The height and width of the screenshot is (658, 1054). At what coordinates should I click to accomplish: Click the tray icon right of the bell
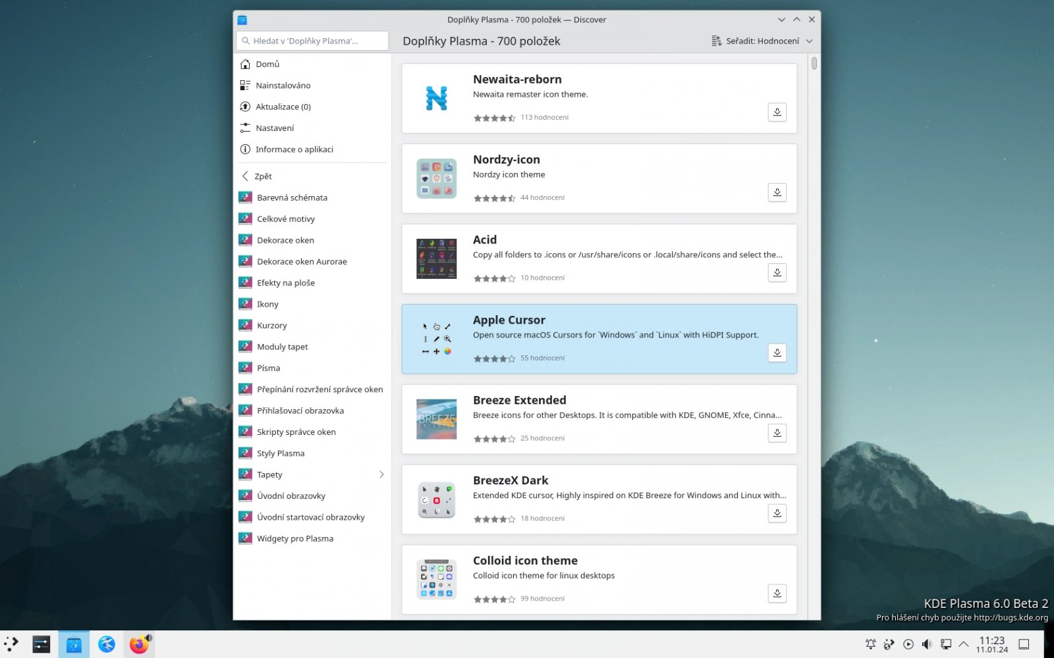pyautogui.click(x=889, y=644)
